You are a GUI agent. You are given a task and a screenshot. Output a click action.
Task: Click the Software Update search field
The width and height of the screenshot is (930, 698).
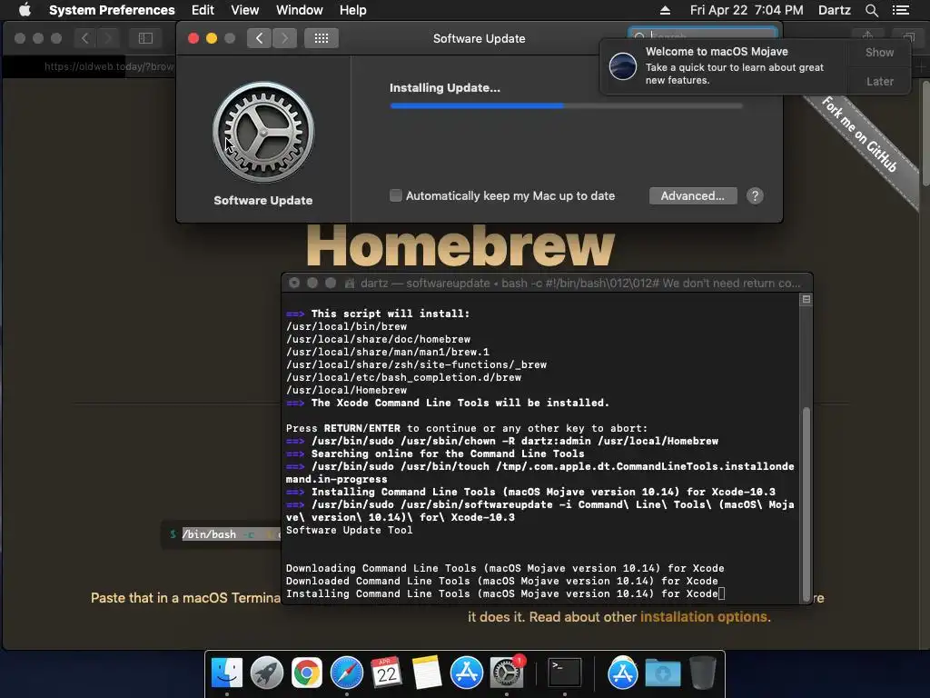click(702, 36)
